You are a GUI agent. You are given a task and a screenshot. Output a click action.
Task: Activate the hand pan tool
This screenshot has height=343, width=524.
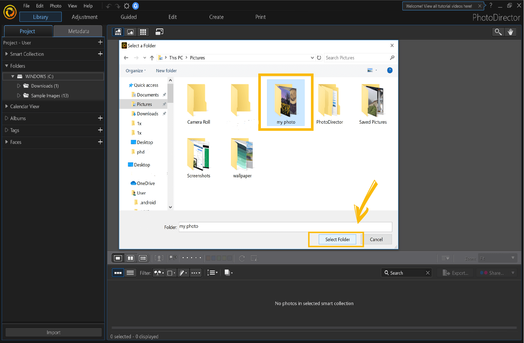pyautogui.click(x=511, y=32)
